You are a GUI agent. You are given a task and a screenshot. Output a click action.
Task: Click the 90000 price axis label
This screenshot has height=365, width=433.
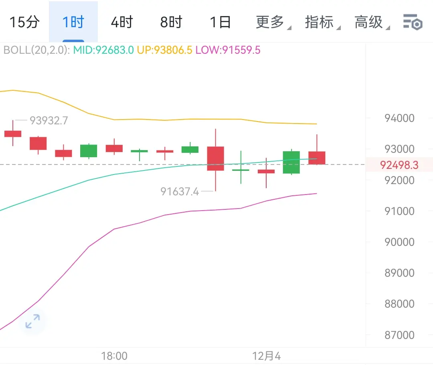(x=399, y=242)
